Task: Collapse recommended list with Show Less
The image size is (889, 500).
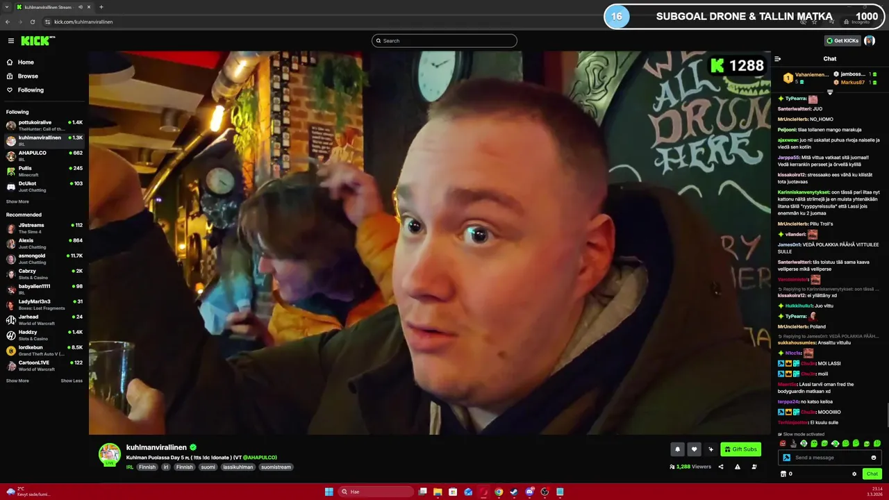Action: (72, 381)
